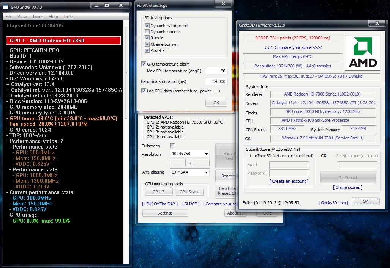Open the Tools menu in GPU Shark
390x268 pixels.
(38, 17)
